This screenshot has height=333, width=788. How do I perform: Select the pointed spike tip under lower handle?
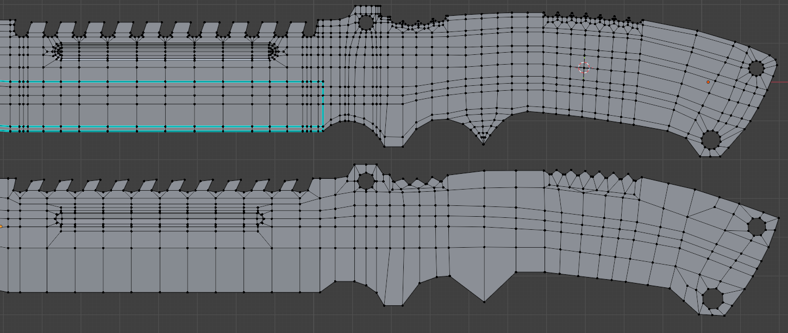pyautogui.click(x=484, y=301)
